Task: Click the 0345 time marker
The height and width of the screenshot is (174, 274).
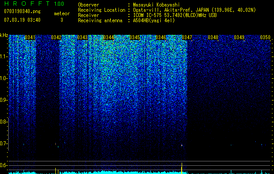Action: (x=135, y=37)
